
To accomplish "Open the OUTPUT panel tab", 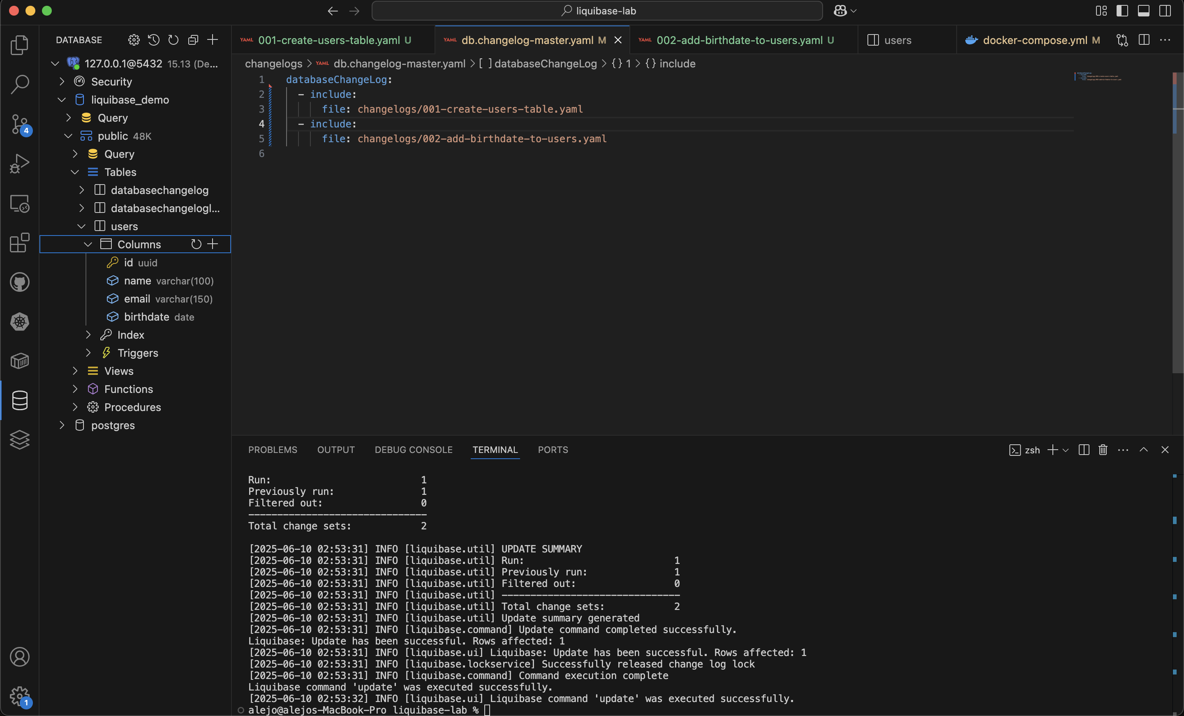I will point(336,450).
